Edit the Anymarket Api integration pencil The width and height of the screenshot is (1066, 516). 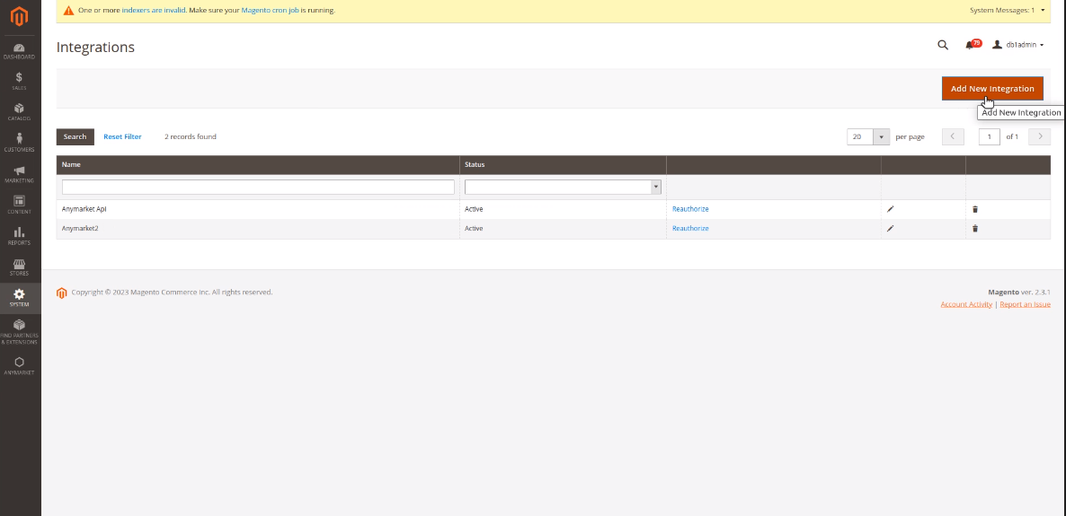click(x=891, y=209)
